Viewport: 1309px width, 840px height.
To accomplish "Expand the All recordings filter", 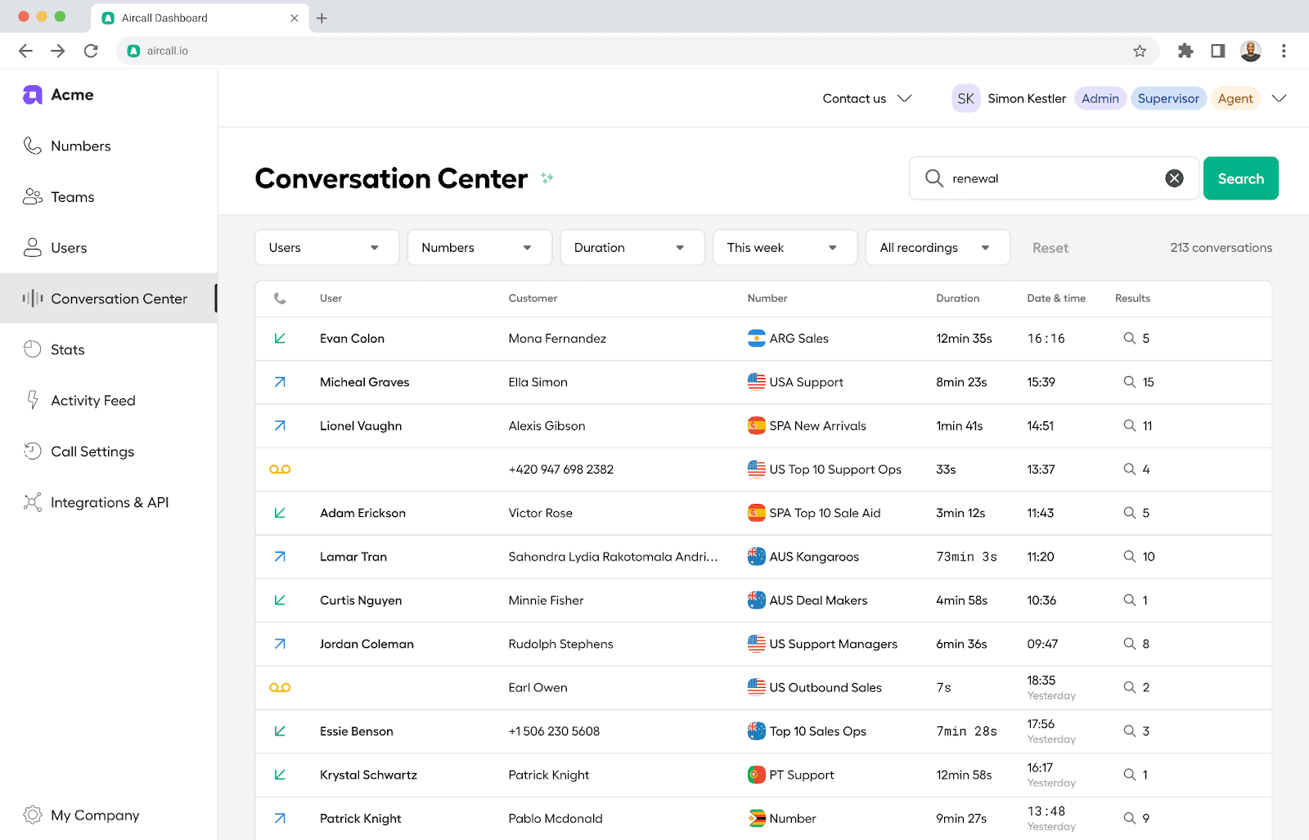I will tap(937, 247).
